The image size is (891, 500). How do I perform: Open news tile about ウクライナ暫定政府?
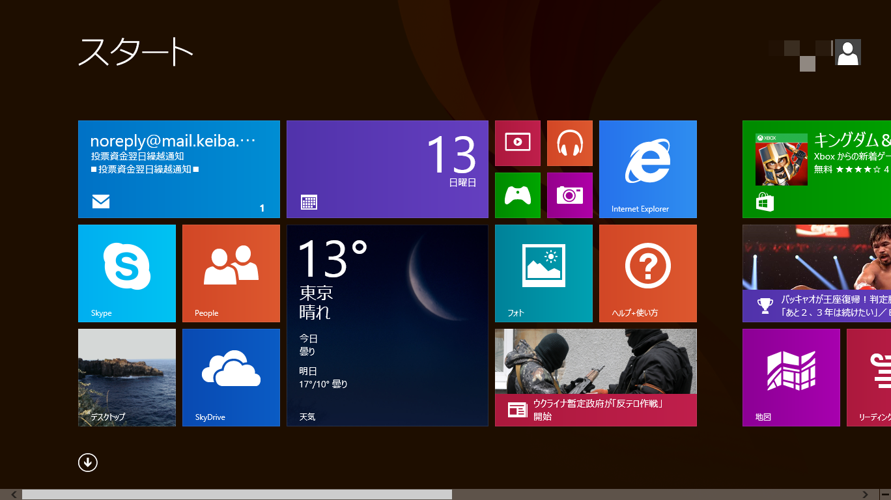(x=596, y=378)
